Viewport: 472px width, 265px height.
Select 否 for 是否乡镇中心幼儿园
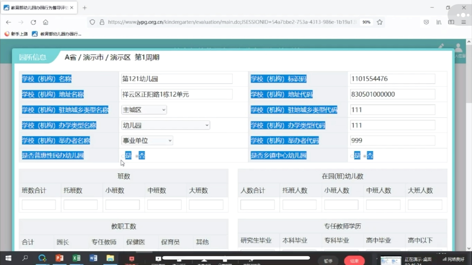[365, 156]
